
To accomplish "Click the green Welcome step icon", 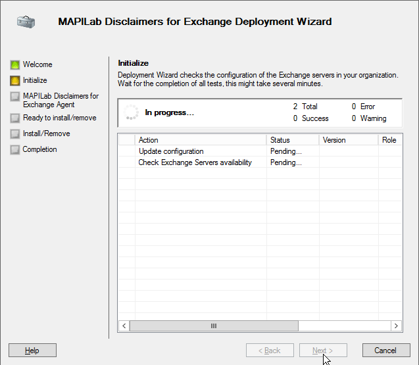I will click(x=15, y=64).
